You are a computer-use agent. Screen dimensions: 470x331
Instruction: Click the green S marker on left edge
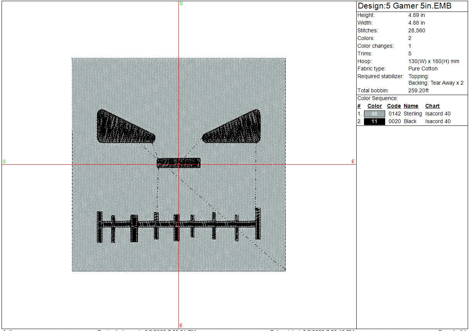(4, 162)
